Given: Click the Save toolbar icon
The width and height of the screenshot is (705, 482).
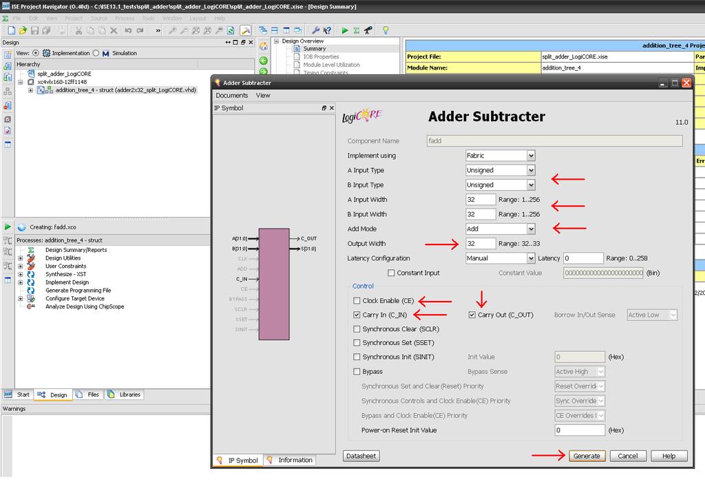Looking at the screenshot, I should coord(34,30).
